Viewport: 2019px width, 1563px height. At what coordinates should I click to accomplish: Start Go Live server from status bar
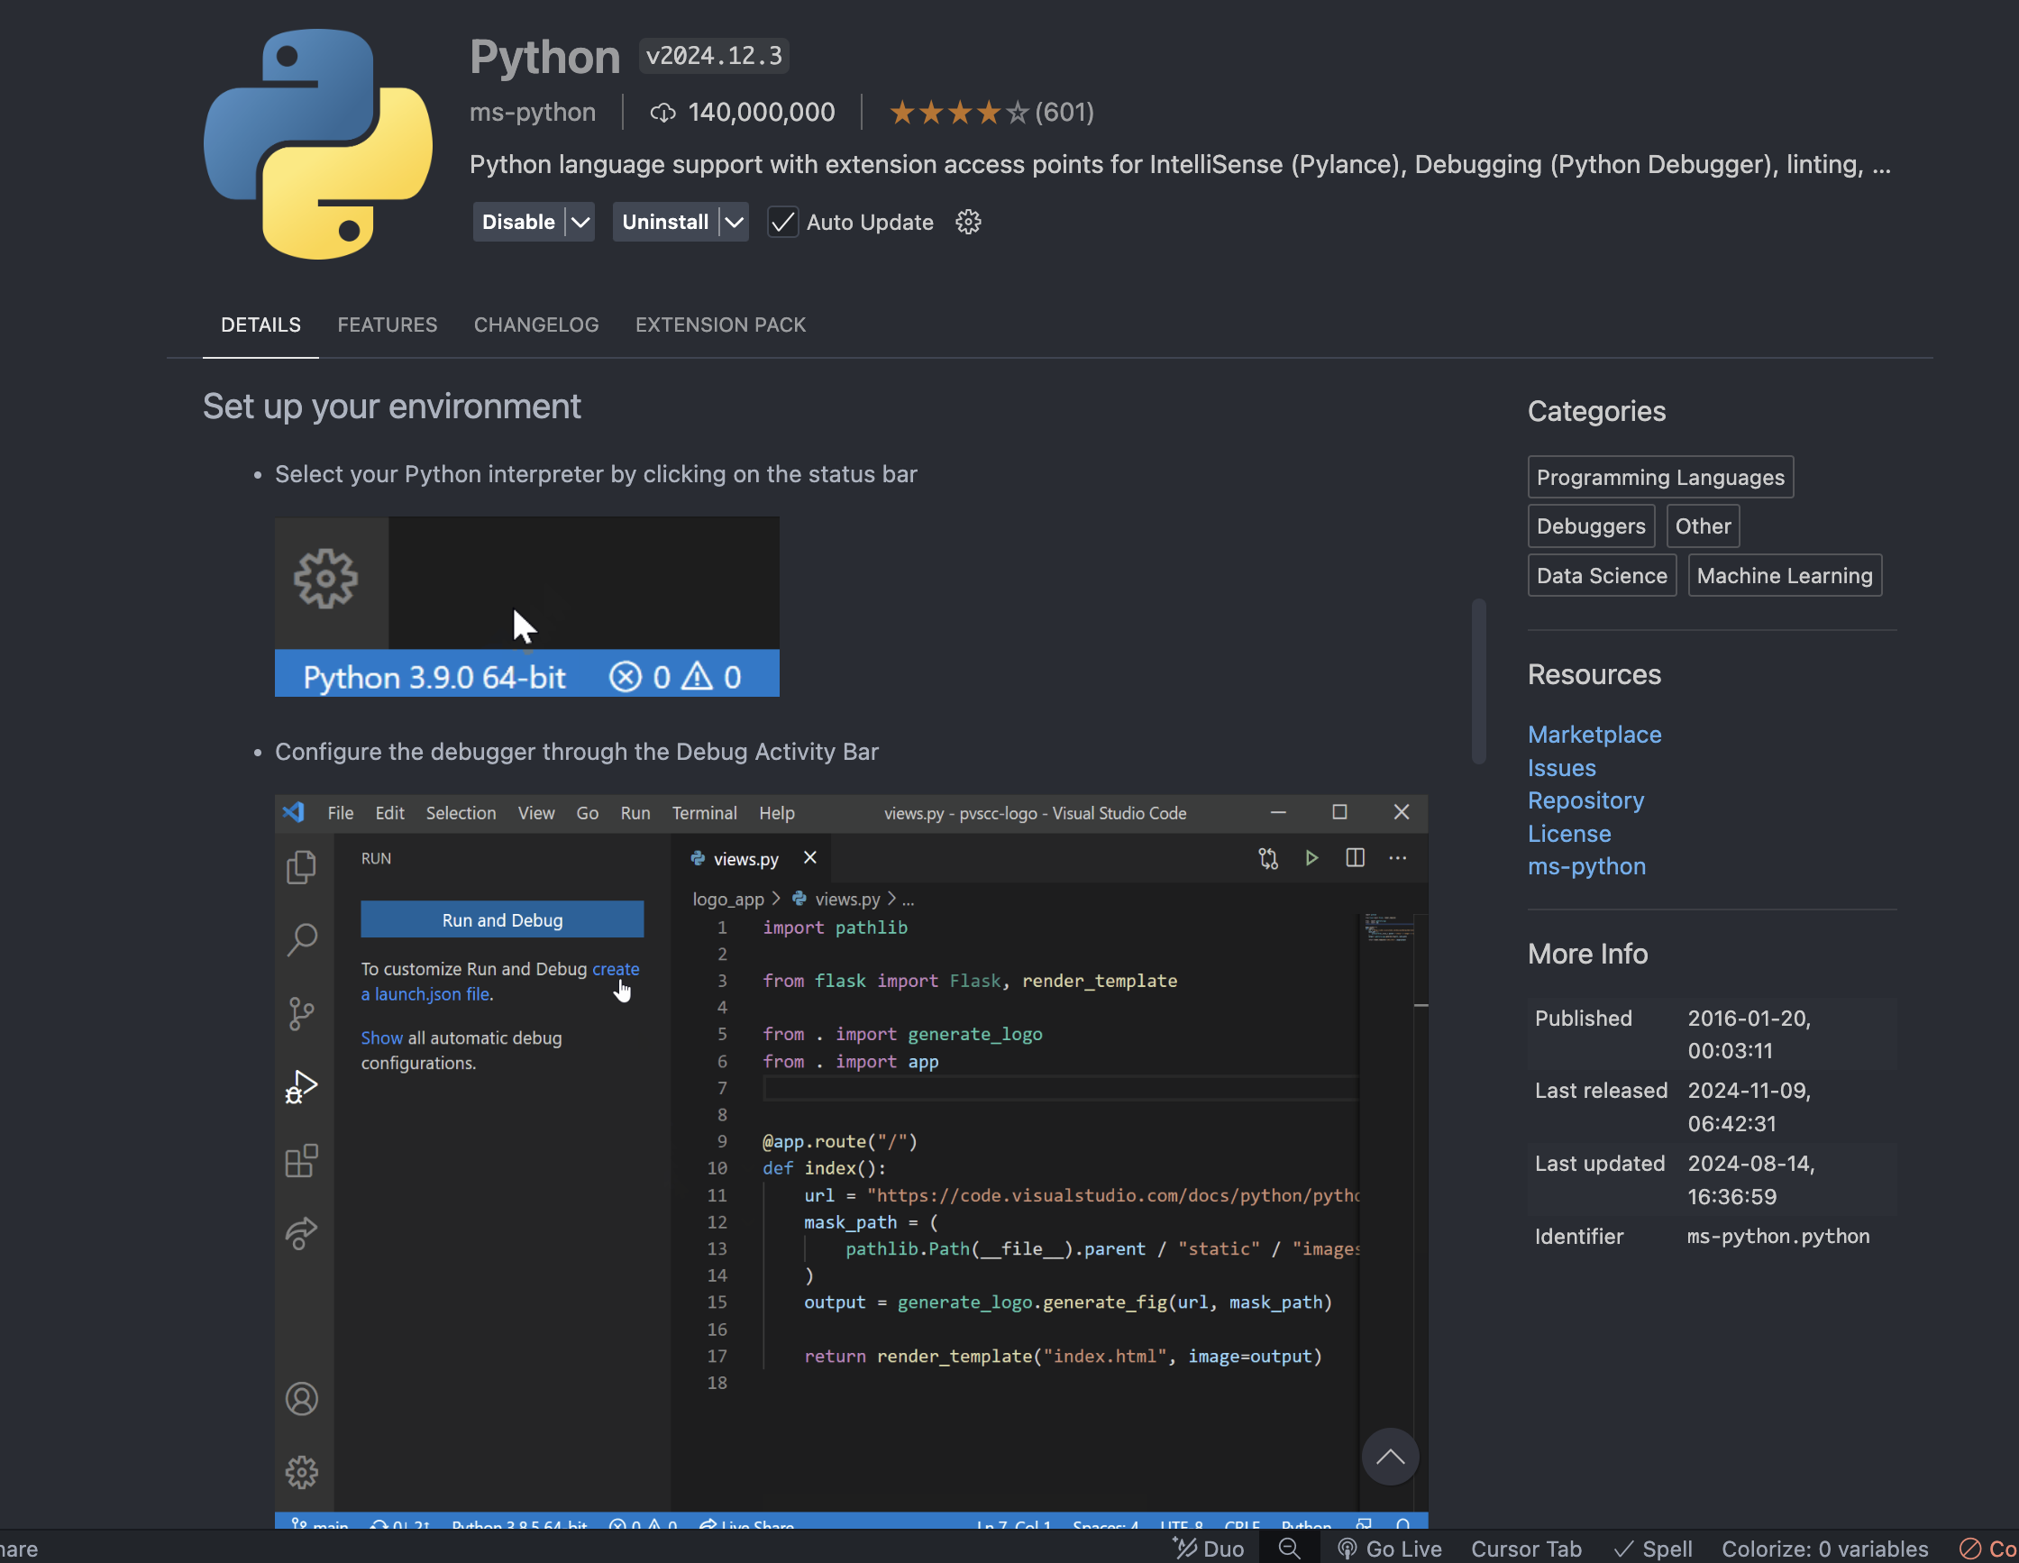coord(1390,1549)
